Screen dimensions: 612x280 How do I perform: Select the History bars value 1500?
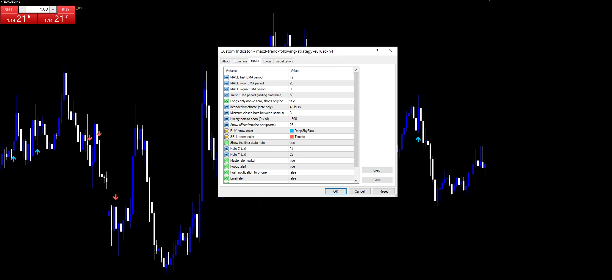click(x=321, y=119)
